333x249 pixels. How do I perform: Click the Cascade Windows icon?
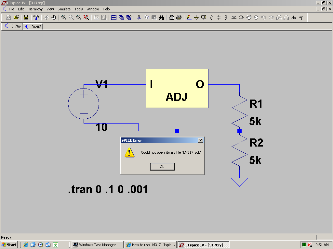point(121,18)
